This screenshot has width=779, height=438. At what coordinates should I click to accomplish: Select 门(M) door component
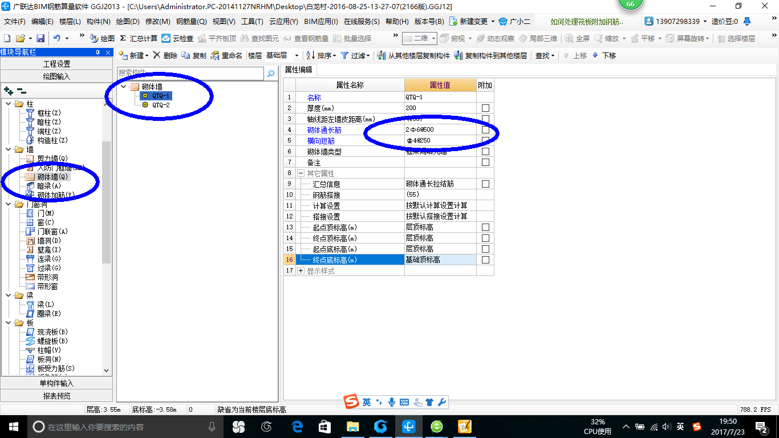[45, 213]
